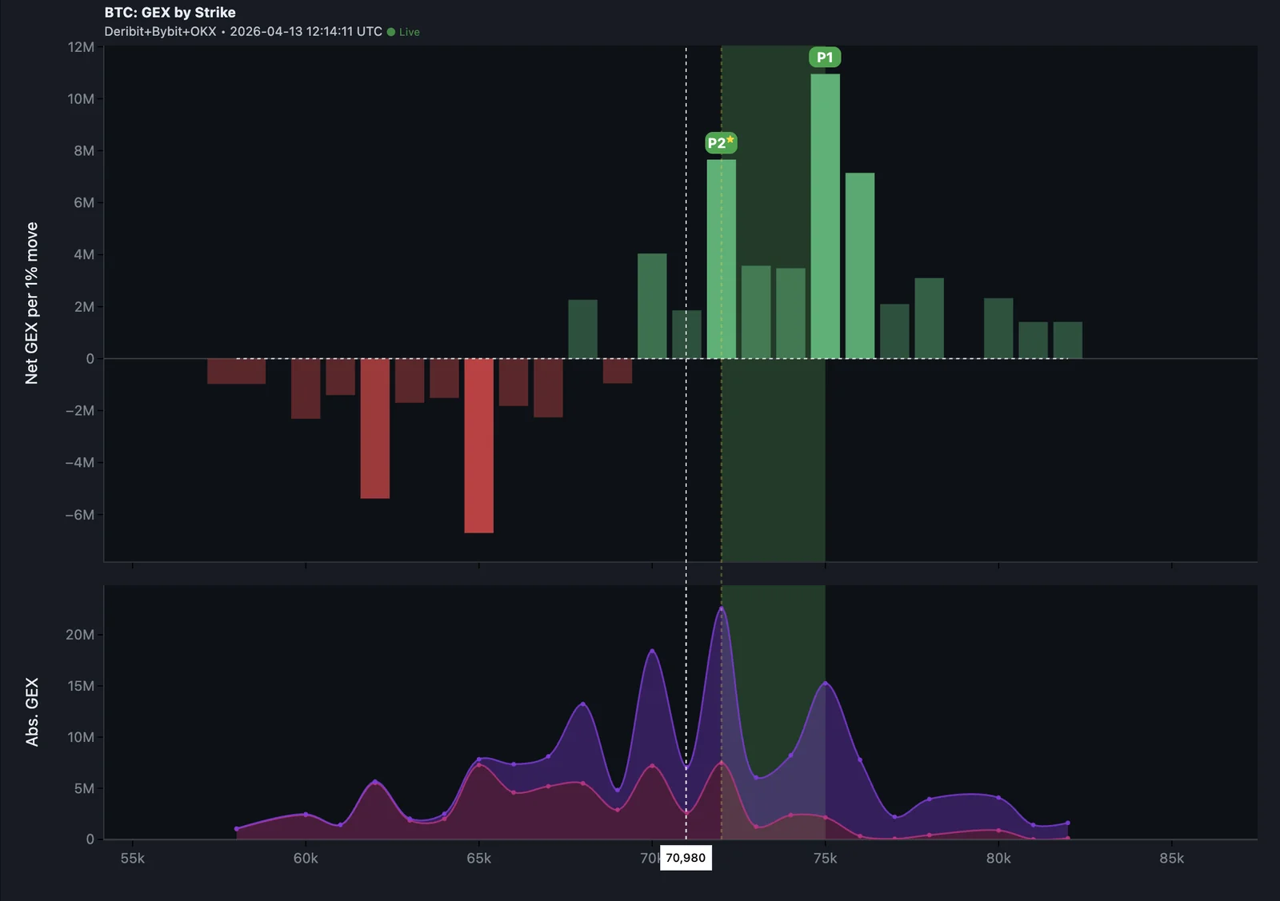Expand the Deribit+Bybit+OKX source selector
The width and height of the screenshot is (1280, 901).
click(x=160, y=32)
